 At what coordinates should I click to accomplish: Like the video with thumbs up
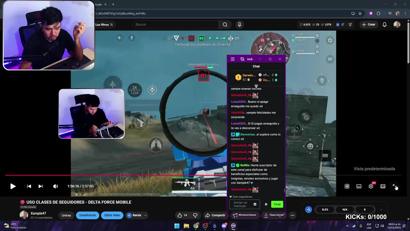[x=182, y=215]
